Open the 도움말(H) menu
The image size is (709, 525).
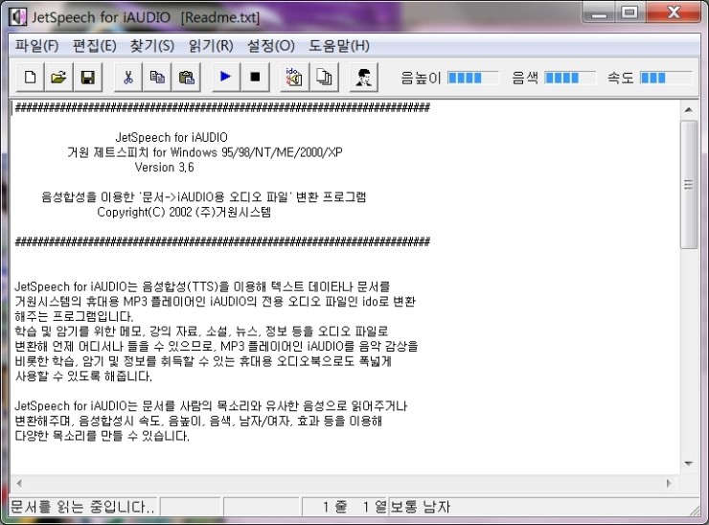[x=339, y=45]
